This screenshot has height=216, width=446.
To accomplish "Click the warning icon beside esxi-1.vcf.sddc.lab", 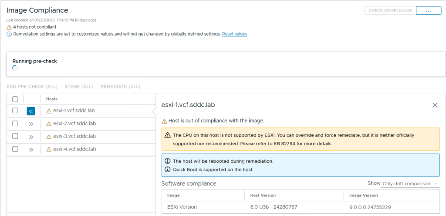I will pyautogui.click(x=49, y=111).
